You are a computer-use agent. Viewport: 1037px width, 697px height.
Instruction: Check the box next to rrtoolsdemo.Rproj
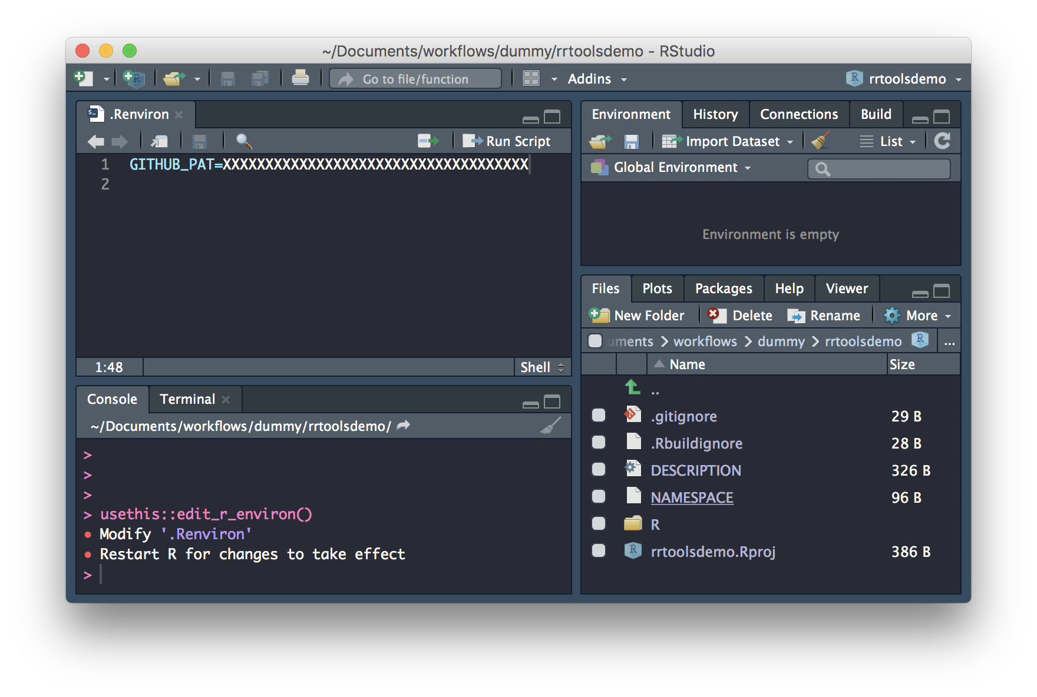599,551
